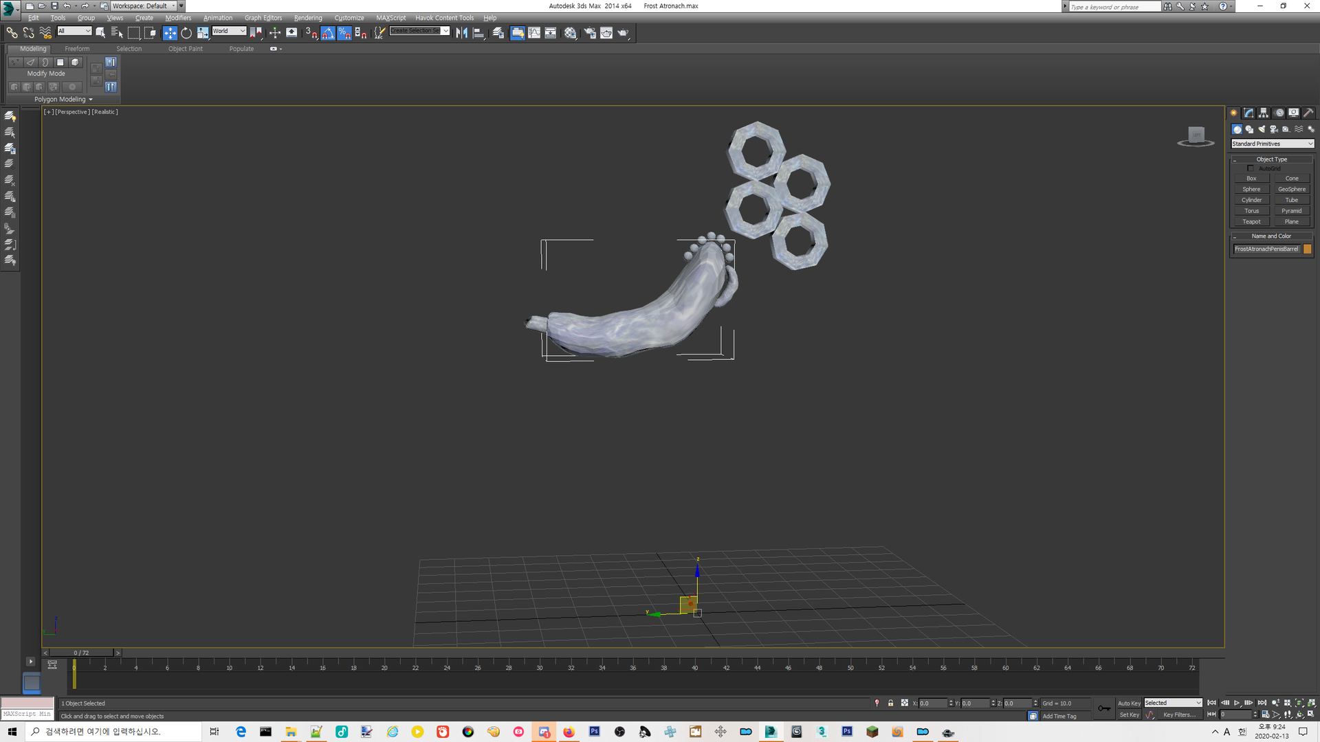Toggle Angle Snap on the toolbar
This screenshot has height=742, width=1320.
pos(328,32)
